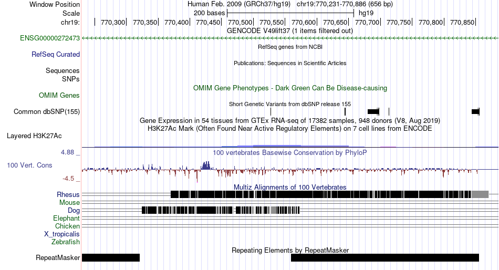Screen dimensions: 499x270
Task: Click the GTEx Gene Expression title
Action: click(x=290, y=121)
